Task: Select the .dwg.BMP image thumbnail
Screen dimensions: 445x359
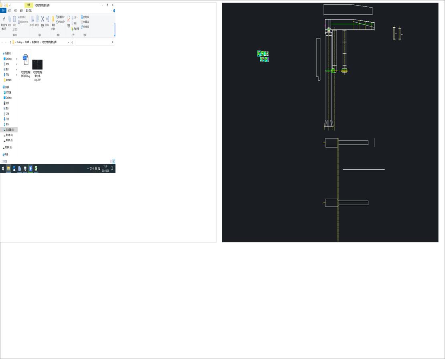Action: 37,64
